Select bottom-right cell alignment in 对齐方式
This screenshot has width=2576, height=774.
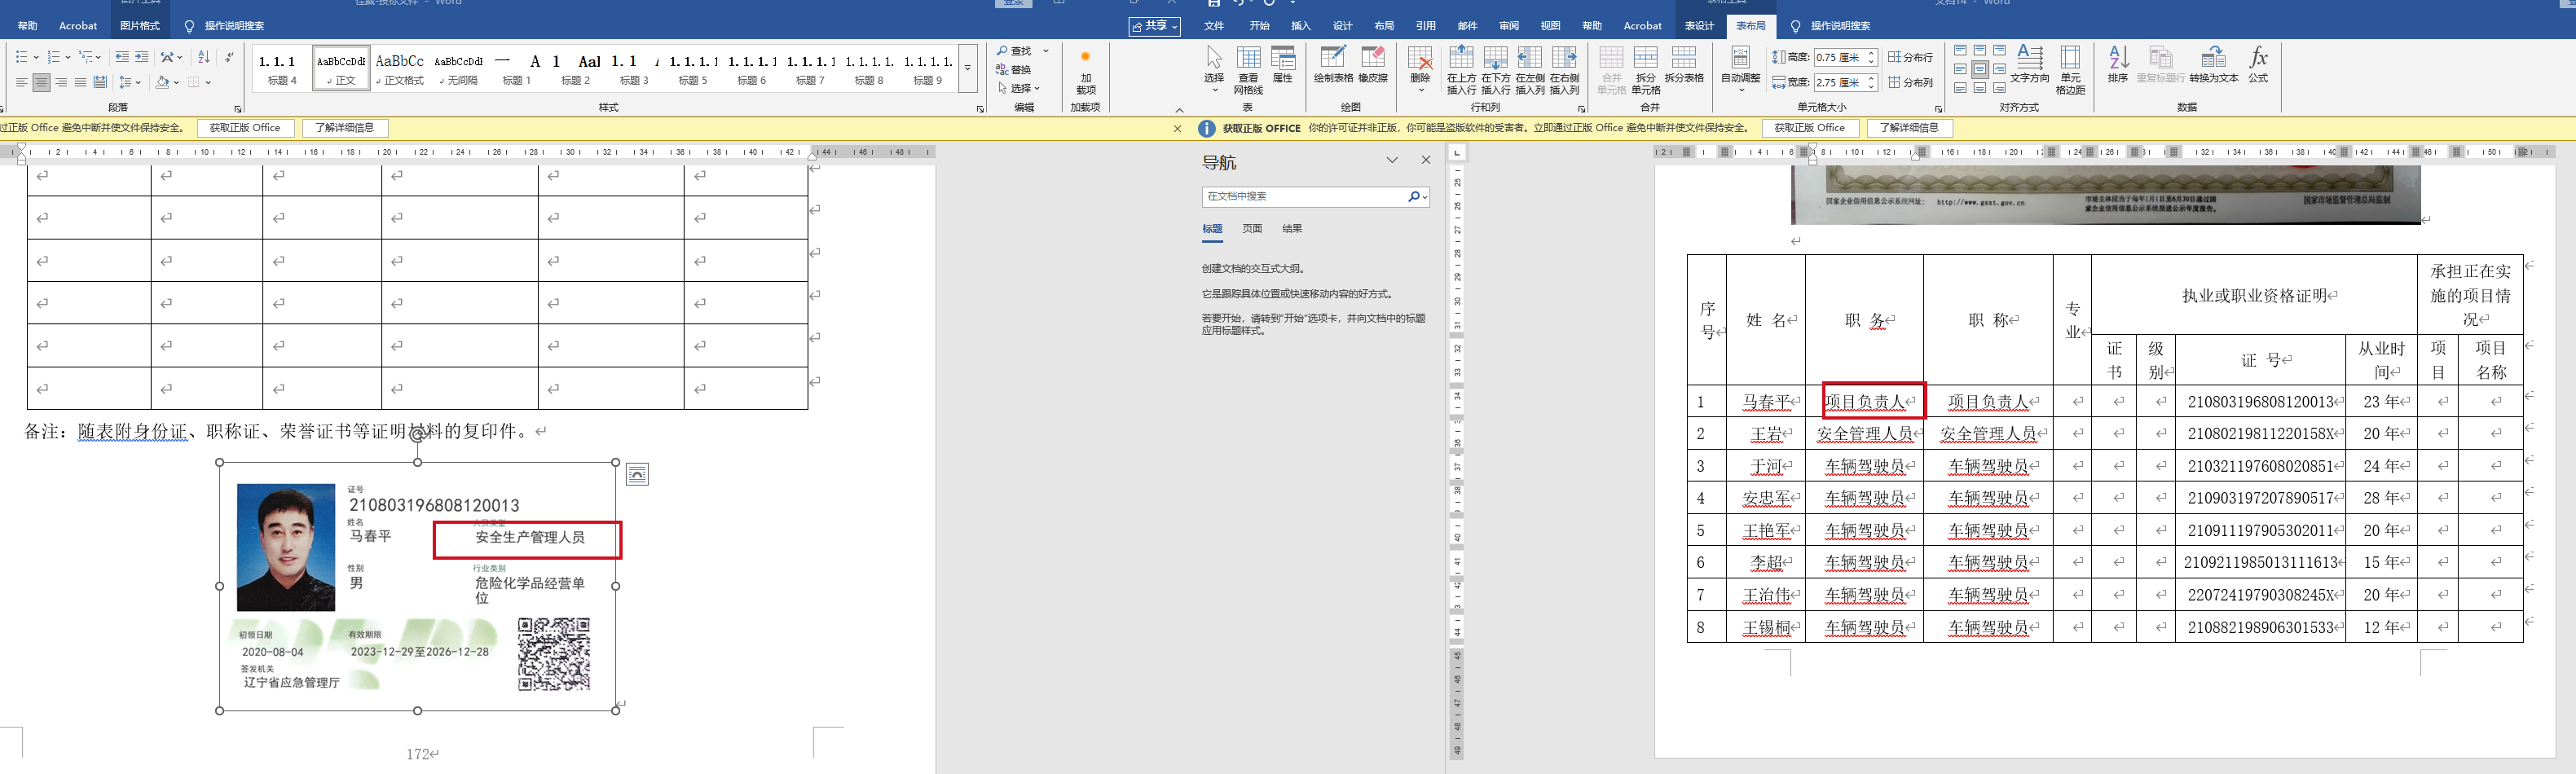[1999, 88]
